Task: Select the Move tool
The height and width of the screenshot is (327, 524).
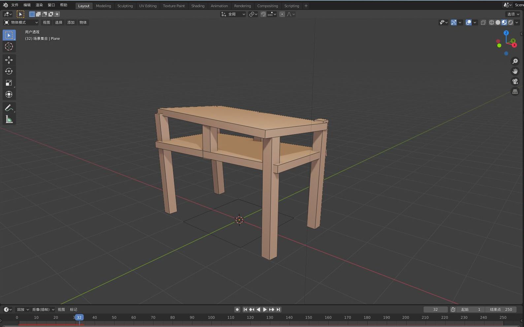Action: (9, 60)
